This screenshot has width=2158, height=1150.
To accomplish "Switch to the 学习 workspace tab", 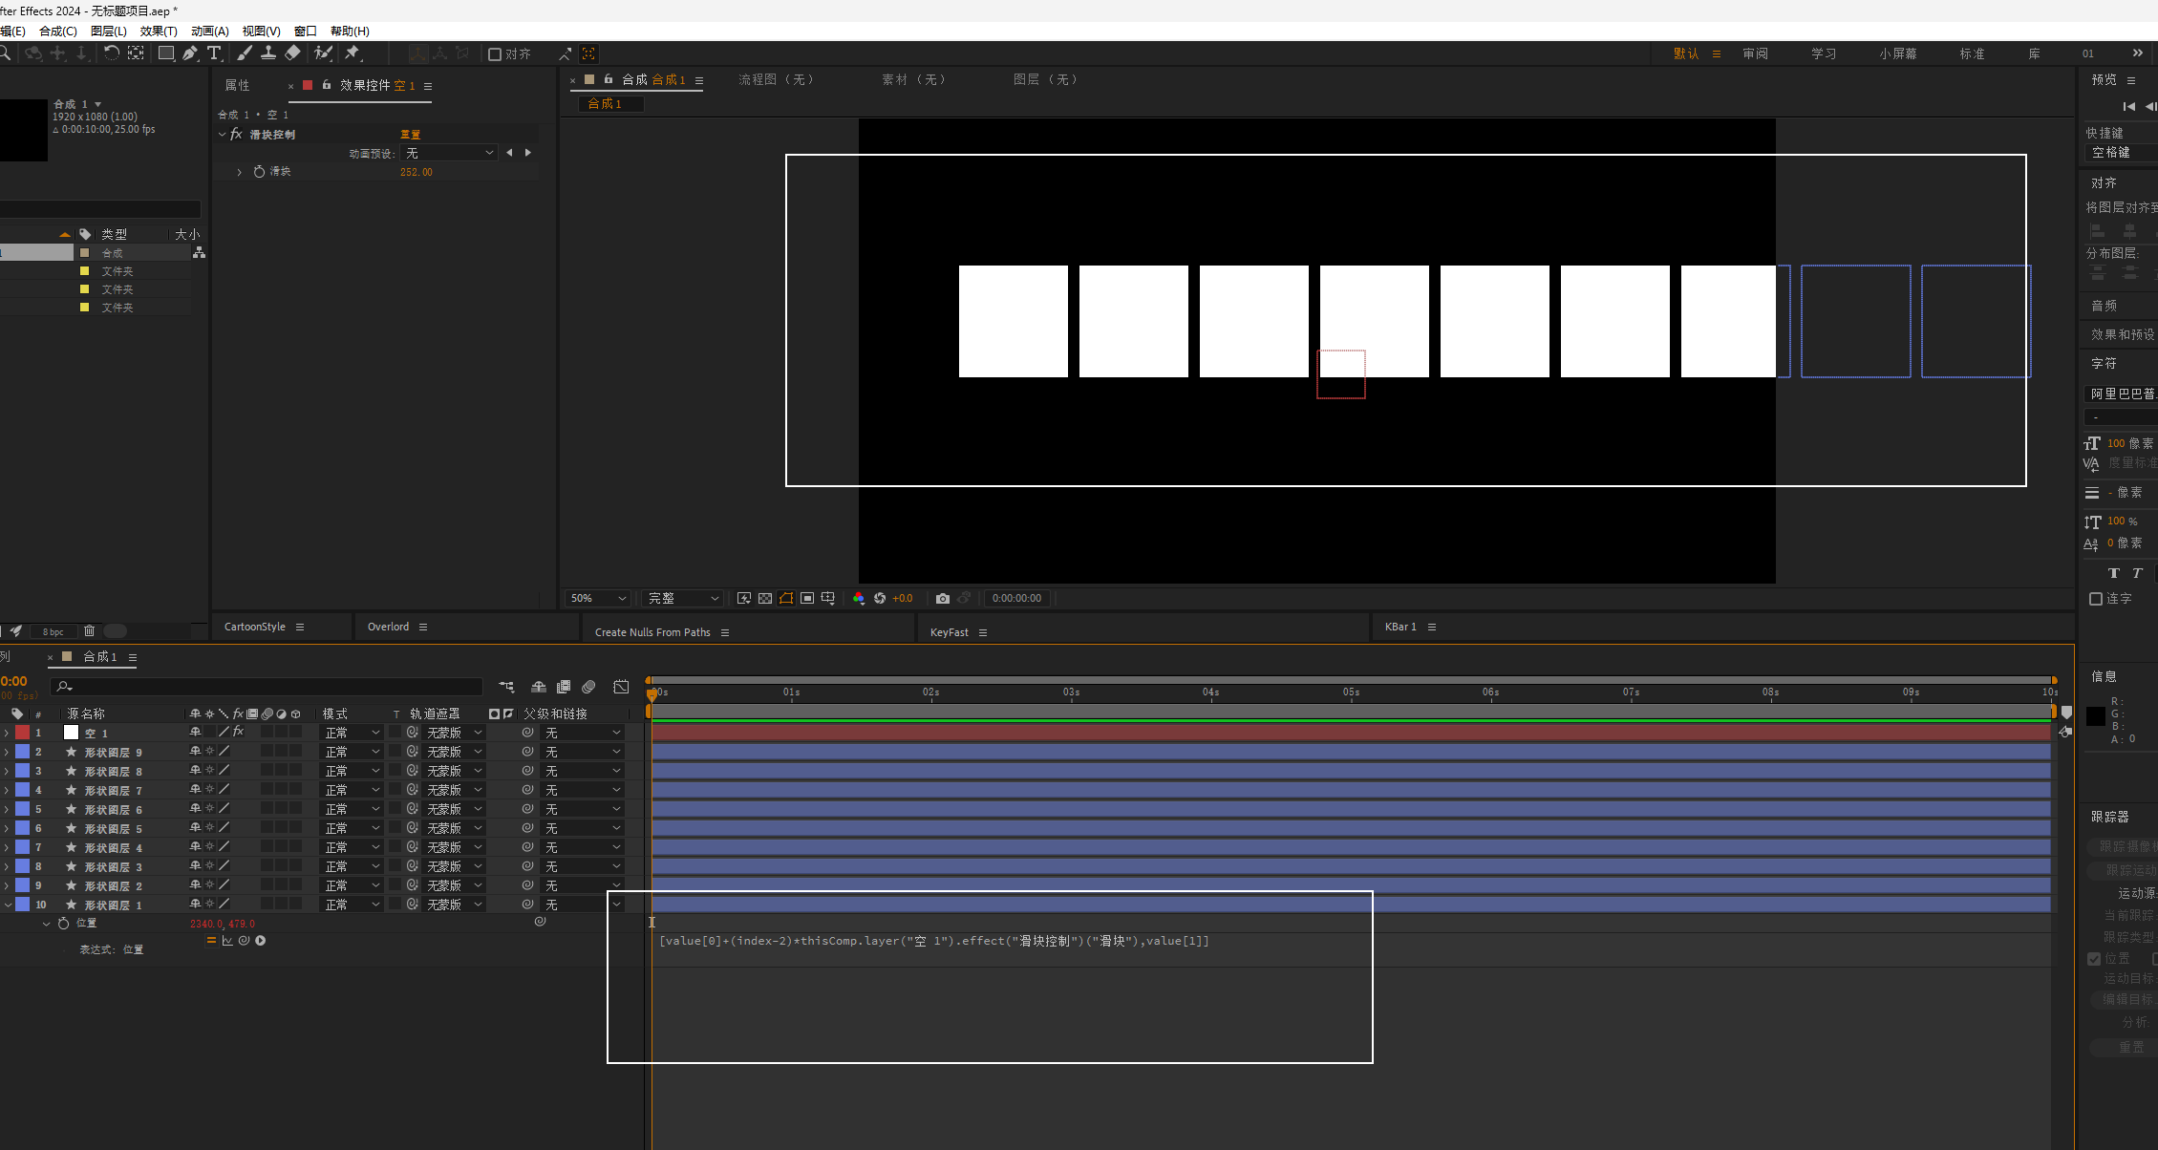I will pyautogui.click(x=1824, y=53).
